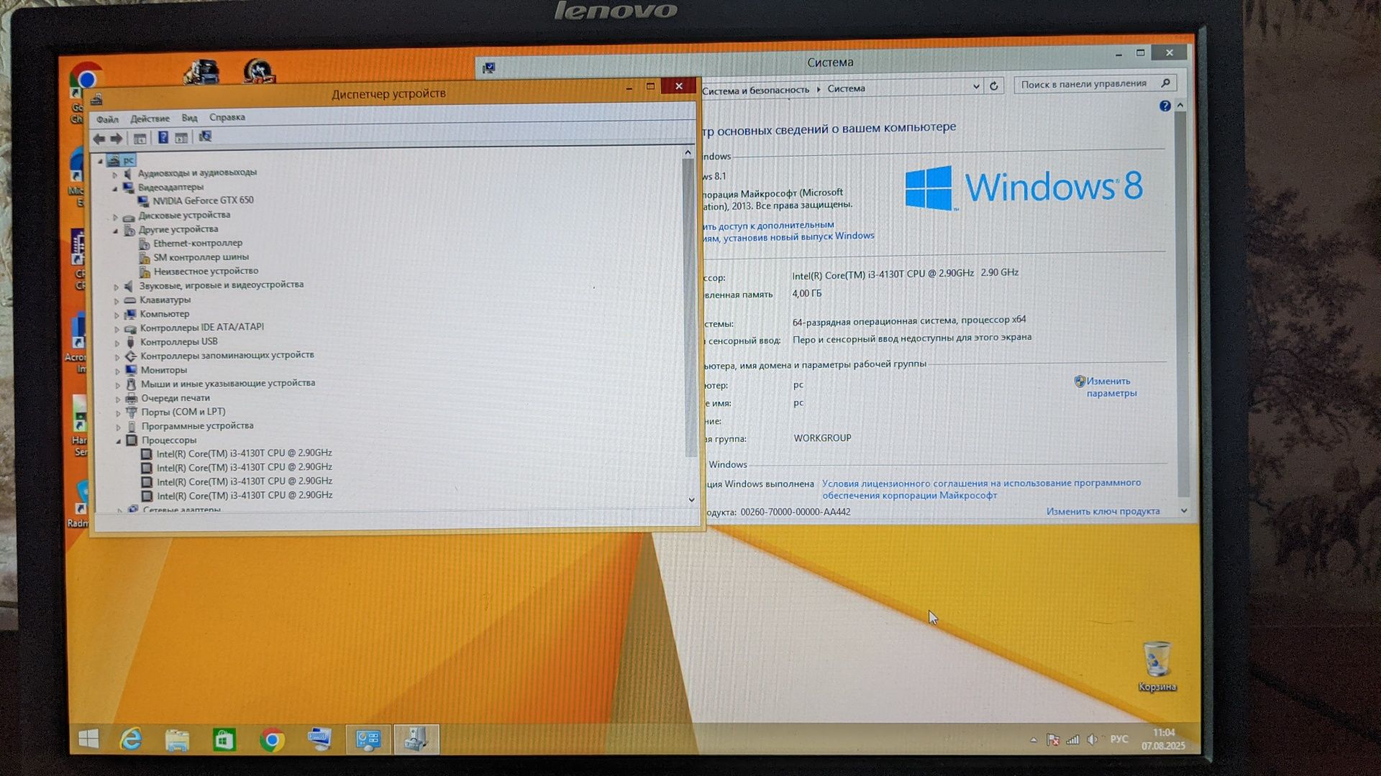This screenshot has width=1381, height=776.
Task: Click the РУС language indicator
Action: point(1119,739)
